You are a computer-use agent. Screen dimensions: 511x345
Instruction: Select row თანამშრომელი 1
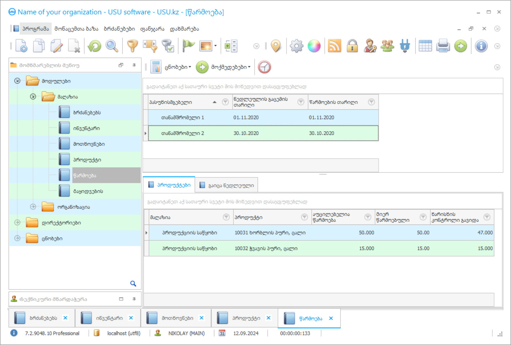[263, 118]
